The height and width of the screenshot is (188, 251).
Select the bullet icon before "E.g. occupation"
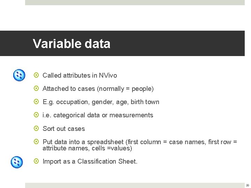click(37, 102)
